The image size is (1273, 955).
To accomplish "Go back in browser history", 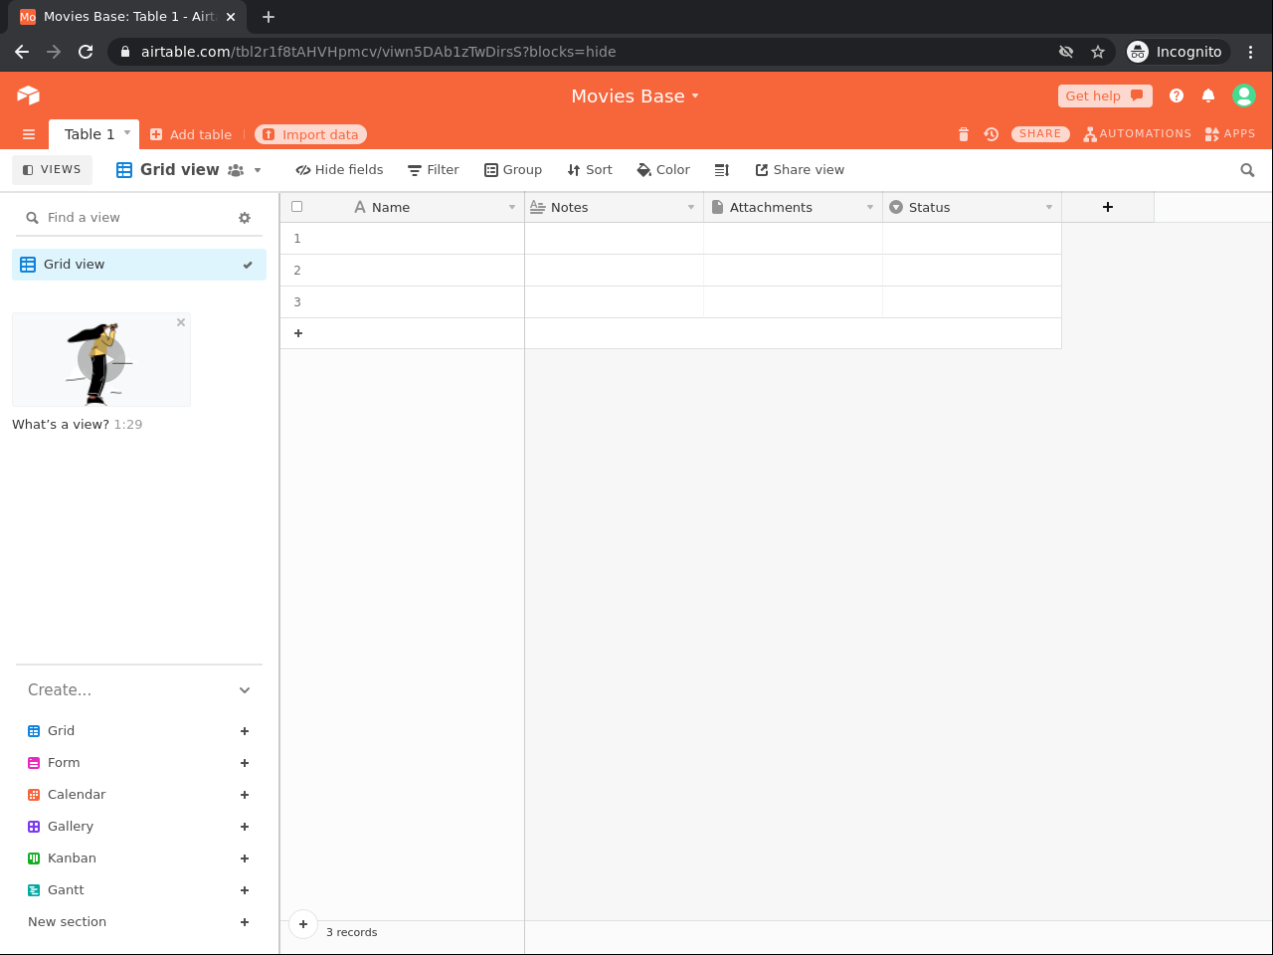I will [x=22, y=52].
